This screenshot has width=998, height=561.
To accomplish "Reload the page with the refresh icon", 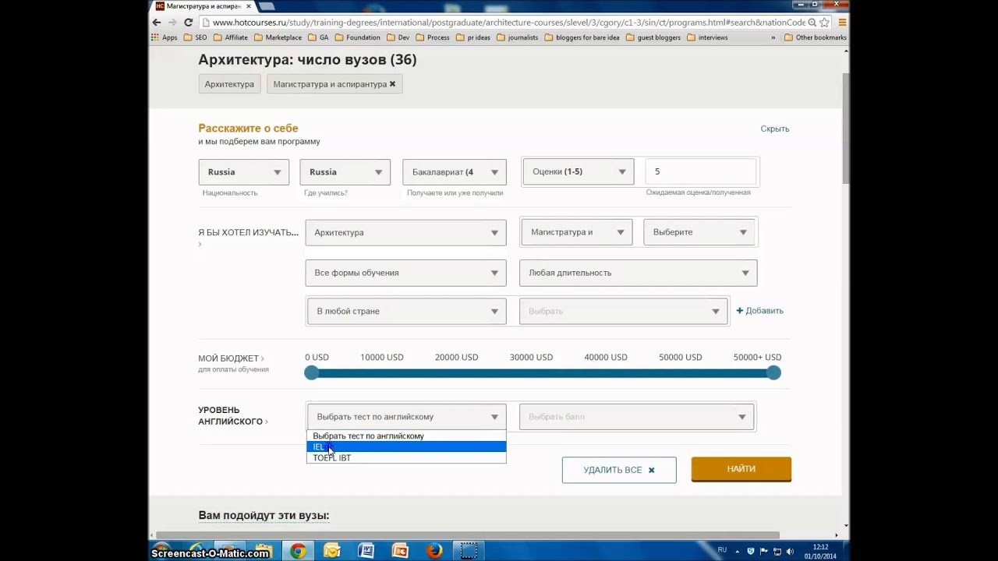I will 188,23.
